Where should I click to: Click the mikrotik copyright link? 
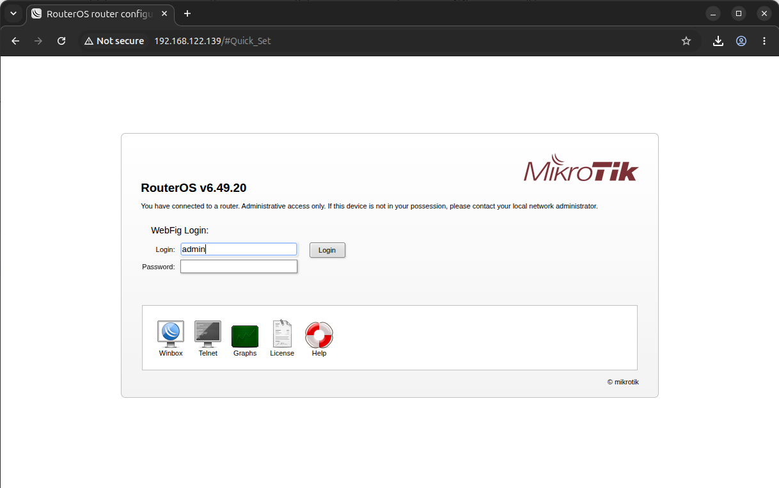point(623,382)
